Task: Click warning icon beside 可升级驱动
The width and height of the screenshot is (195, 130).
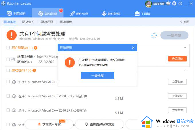Action: tap(36, 48)
